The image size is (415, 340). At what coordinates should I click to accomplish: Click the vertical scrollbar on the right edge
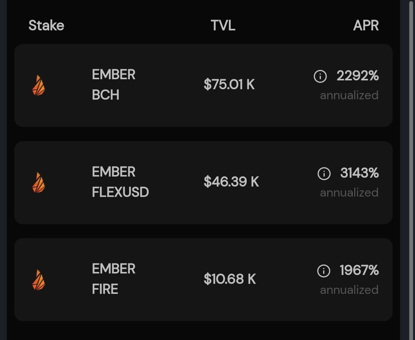pos(412,170)
